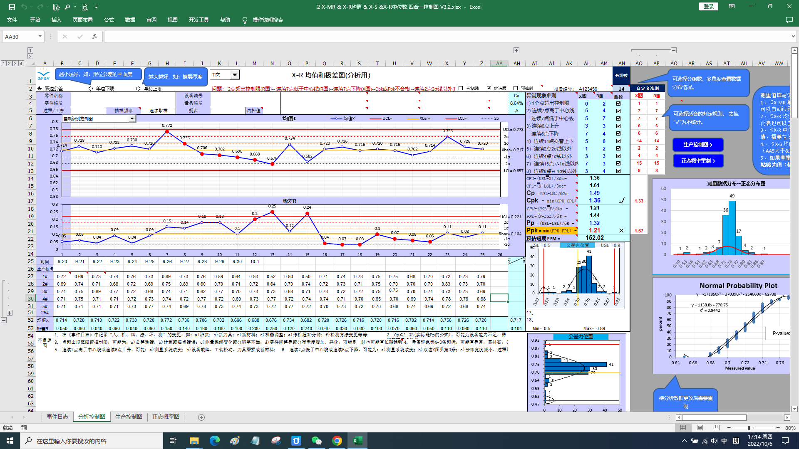Click zoom out minus icon

[729, 427]
